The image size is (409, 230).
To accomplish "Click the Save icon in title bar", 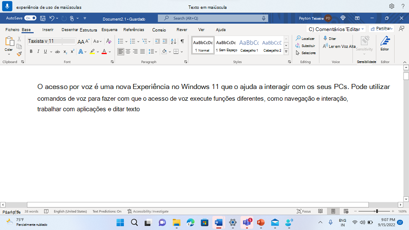I will coord(43,18).
